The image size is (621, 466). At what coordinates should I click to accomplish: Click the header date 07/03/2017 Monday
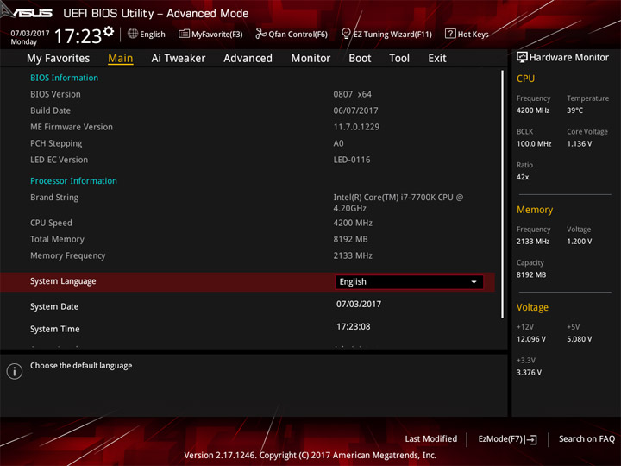[x=29, y=37]
